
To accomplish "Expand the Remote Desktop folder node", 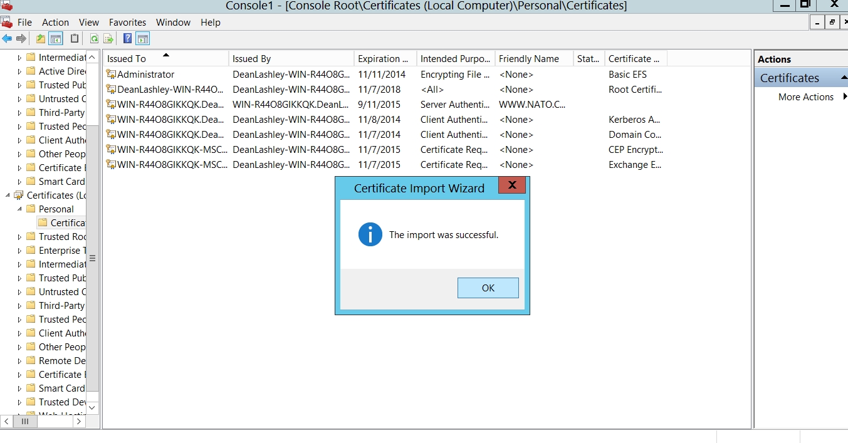I will [x=19, y=361].
